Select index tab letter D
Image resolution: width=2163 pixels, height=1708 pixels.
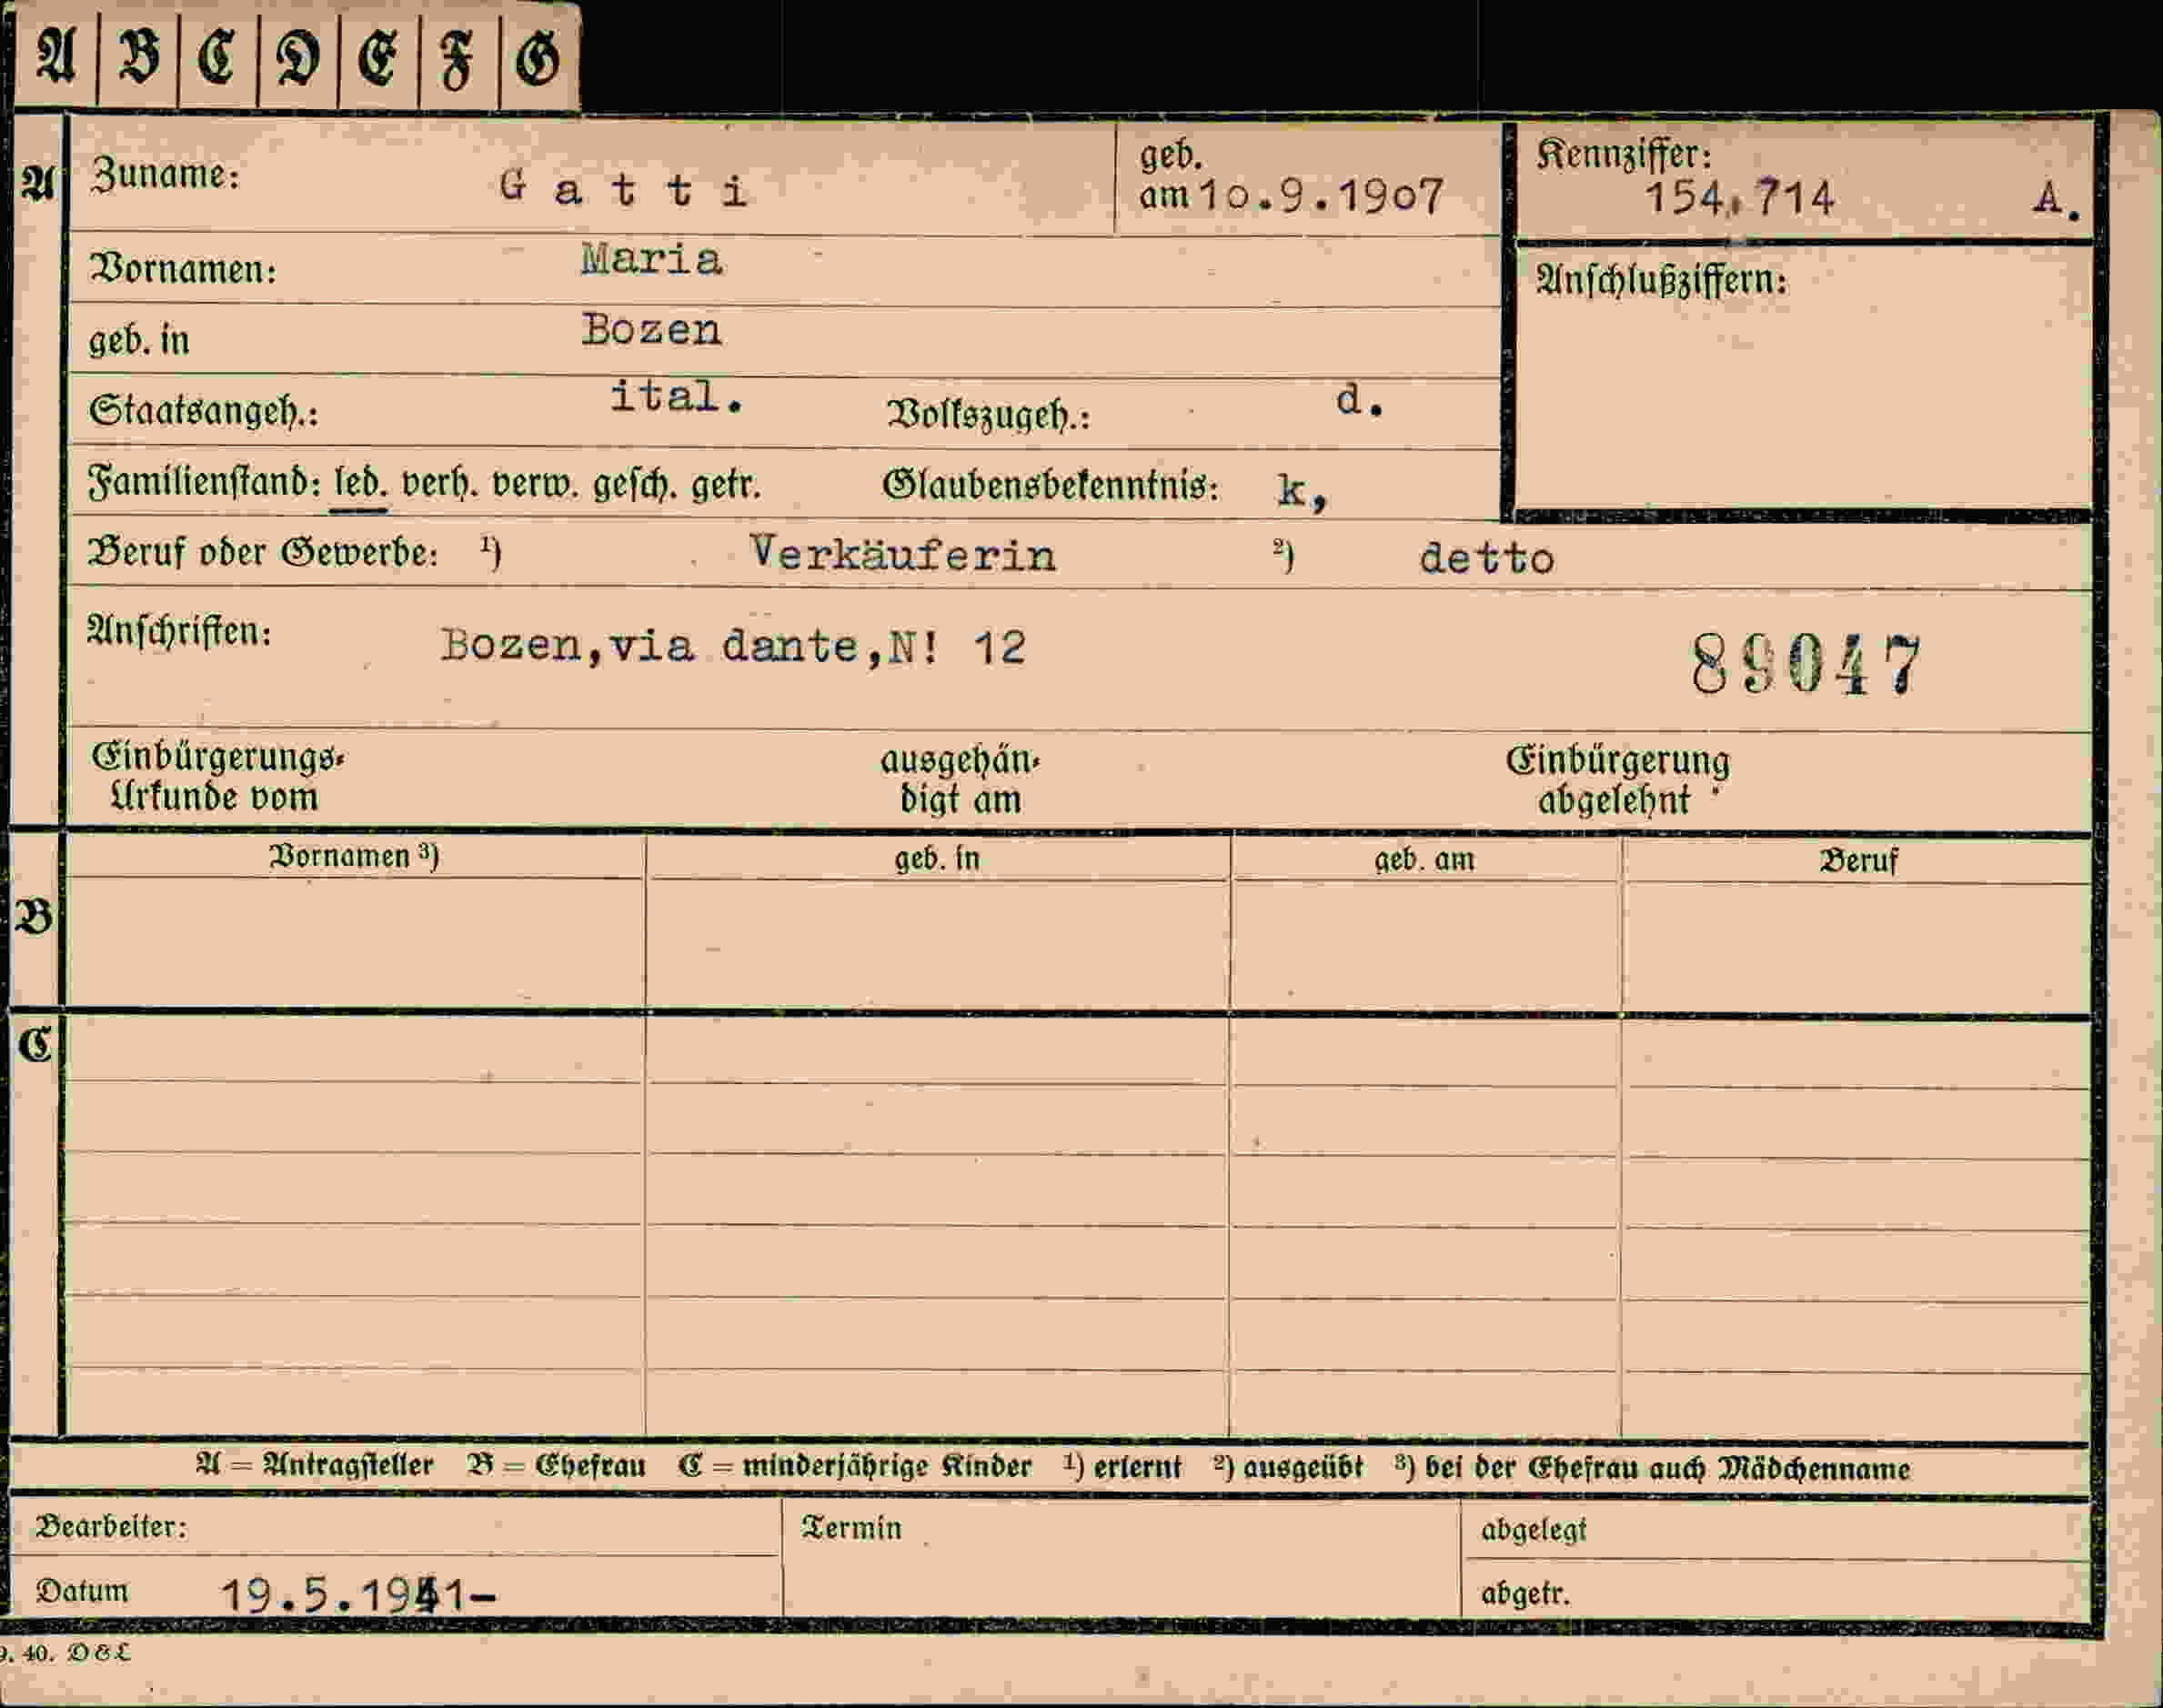[298, 57]
